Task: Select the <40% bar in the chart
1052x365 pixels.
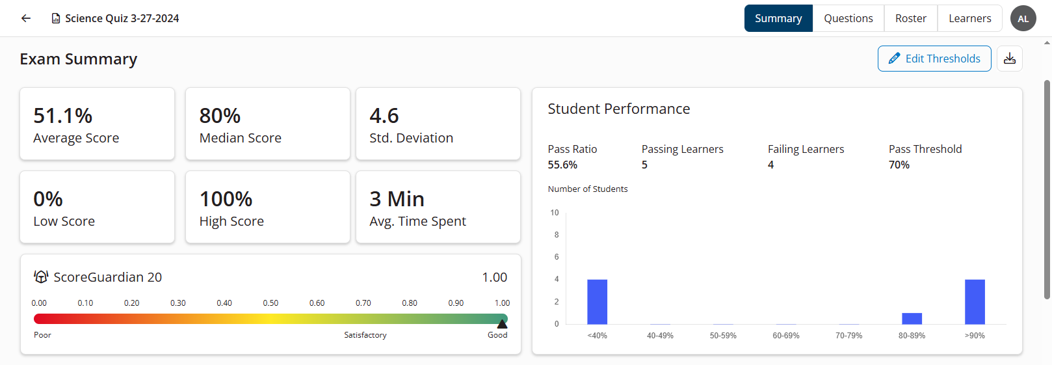Action: pyautogui.click(x=597, y=302)
